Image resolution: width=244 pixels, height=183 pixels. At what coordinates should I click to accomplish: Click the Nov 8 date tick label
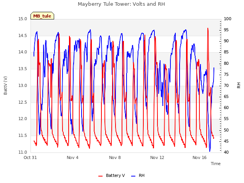(115, 157)
